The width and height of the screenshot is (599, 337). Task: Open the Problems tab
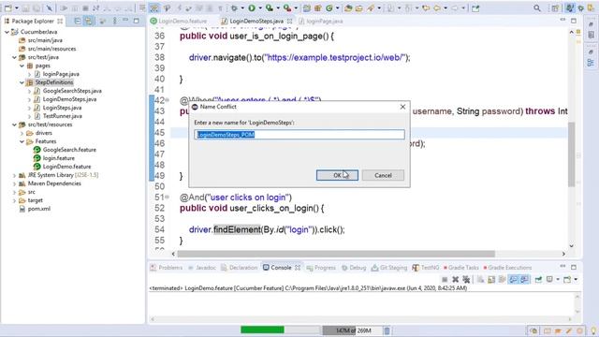(x=167, y=268)
